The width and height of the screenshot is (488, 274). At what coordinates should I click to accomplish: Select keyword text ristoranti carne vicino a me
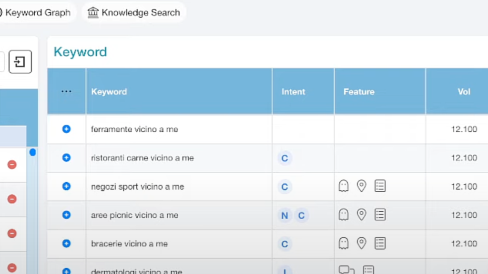coord(142,158)
